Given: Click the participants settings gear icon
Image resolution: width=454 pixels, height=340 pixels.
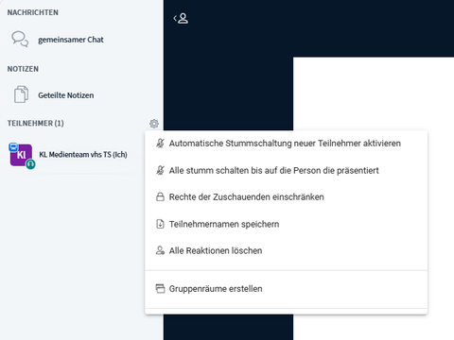Looking at the screenshot, I should (154, 124).
